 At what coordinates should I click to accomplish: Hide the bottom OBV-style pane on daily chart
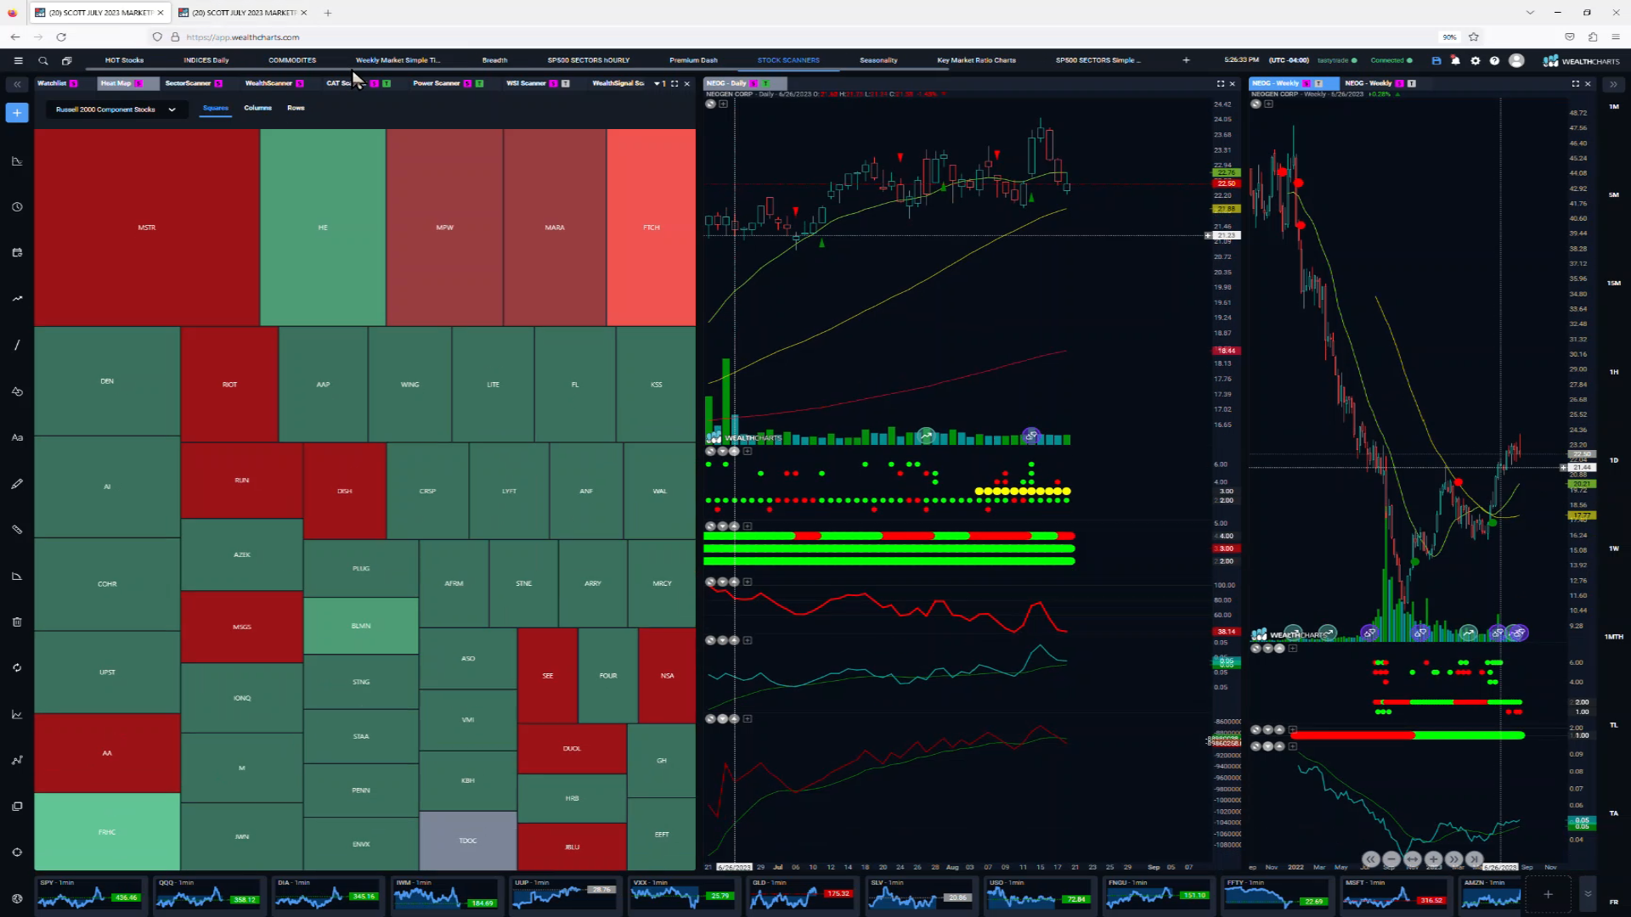[x=710, y=718]
